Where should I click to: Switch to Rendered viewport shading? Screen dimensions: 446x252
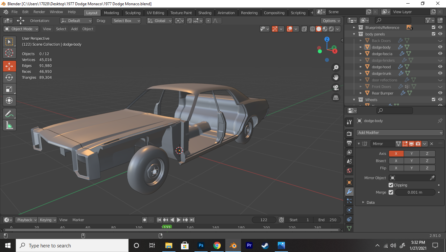click(x=331, y=29)
